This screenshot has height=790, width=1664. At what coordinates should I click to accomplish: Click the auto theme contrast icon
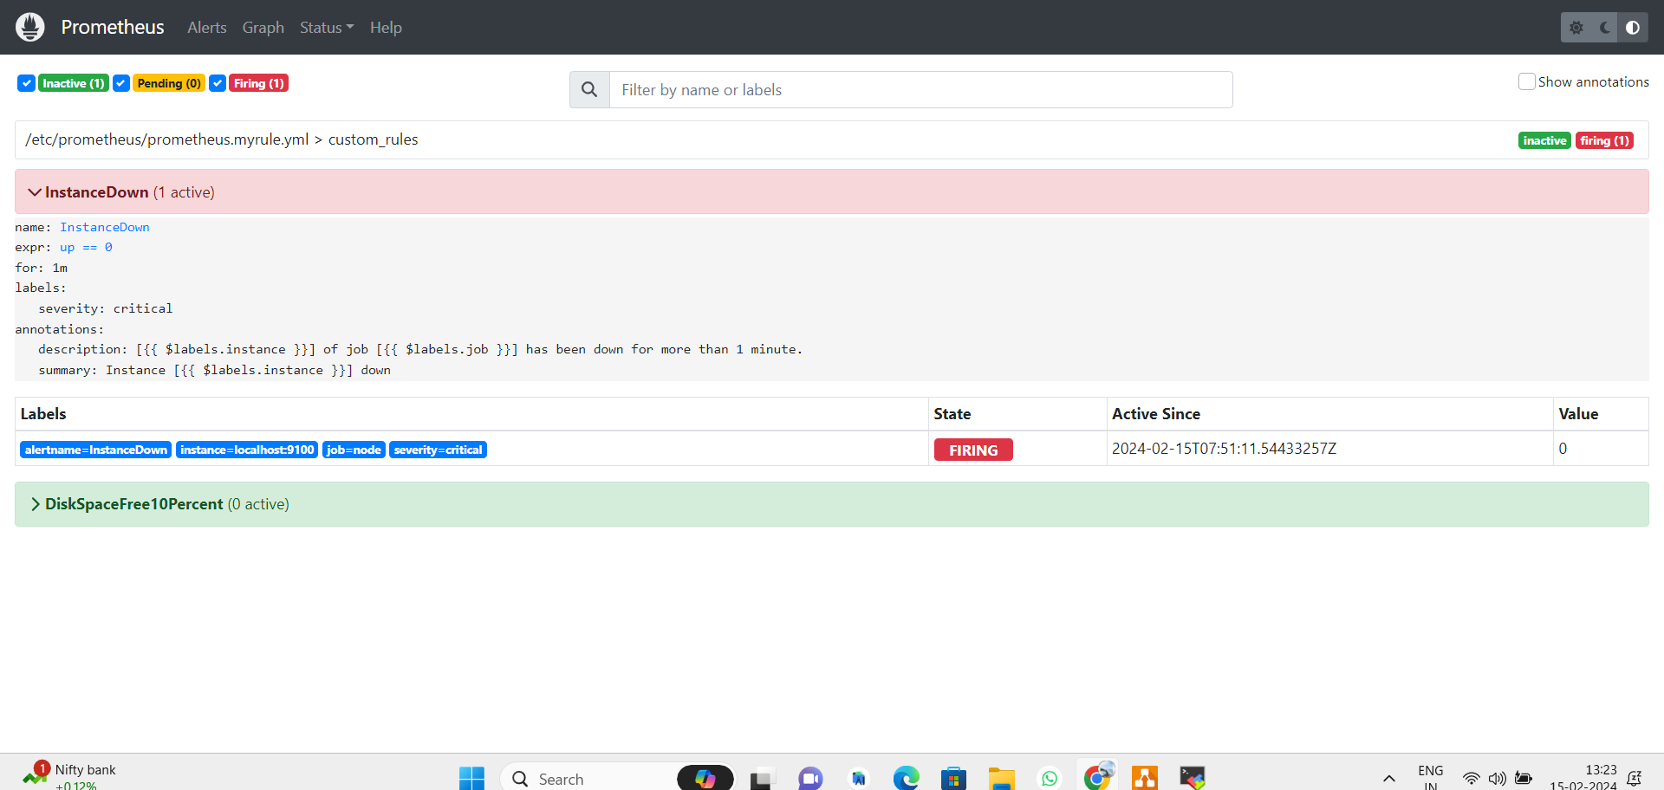click(1633, 27)
